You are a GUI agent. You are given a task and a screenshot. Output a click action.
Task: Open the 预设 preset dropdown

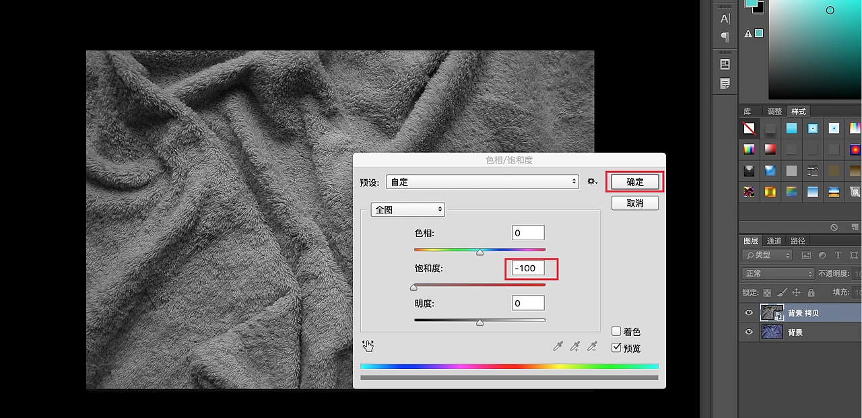coord(482,182)
